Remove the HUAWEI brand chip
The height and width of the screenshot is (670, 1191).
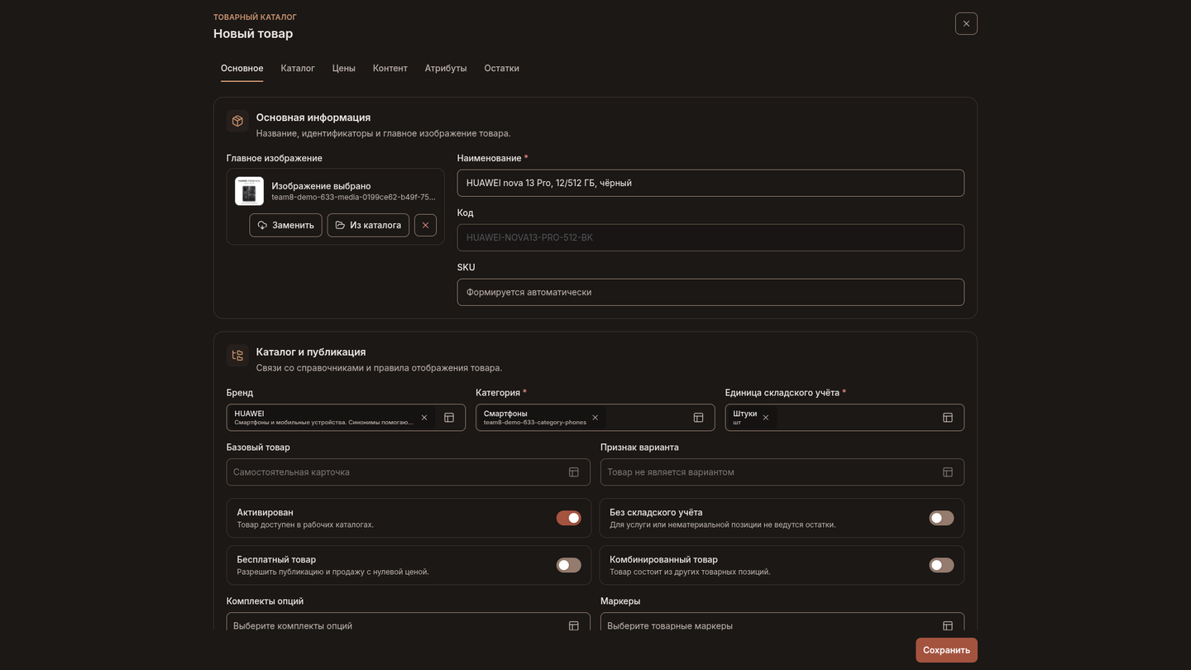pyautogui.click(x=424, y=418)
